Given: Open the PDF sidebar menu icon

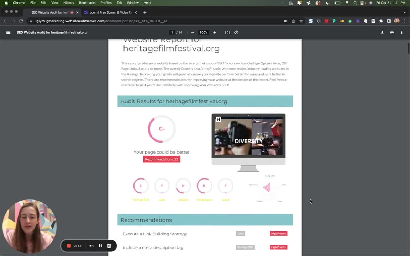Looking at the screenshot, I should coord(9,32).
